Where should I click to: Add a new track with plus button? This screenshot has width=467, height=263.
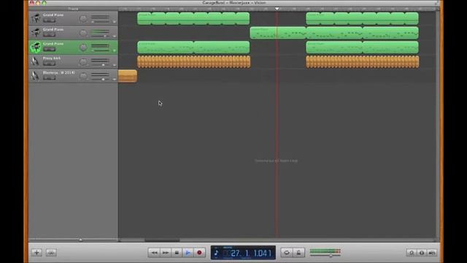pos(36,253)
